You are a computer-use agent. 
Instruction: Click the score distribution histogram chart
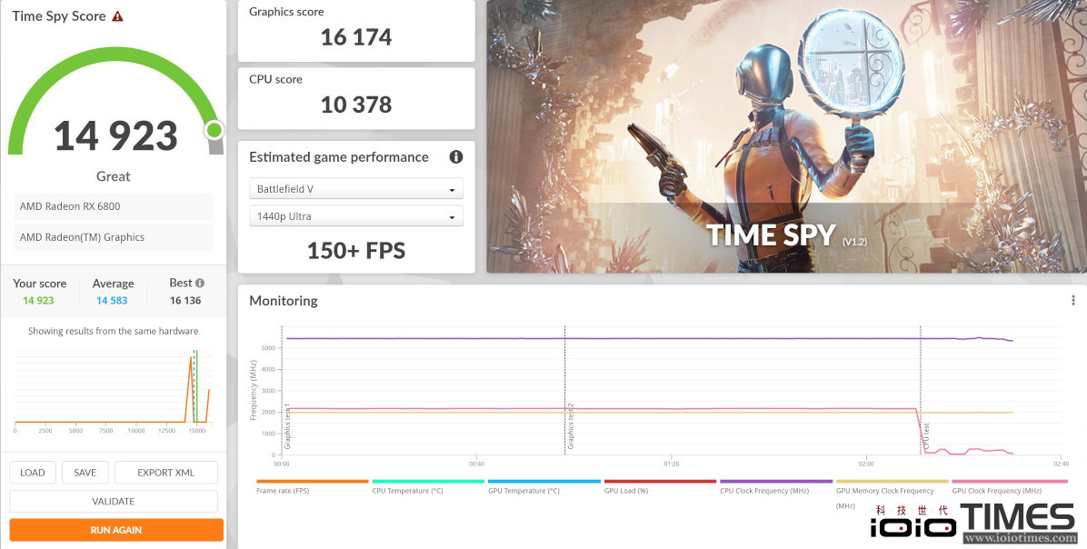[113, 388]
